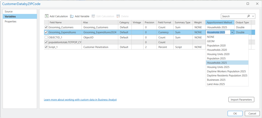
Task: Open the Variables page
Action: [20, 16]
